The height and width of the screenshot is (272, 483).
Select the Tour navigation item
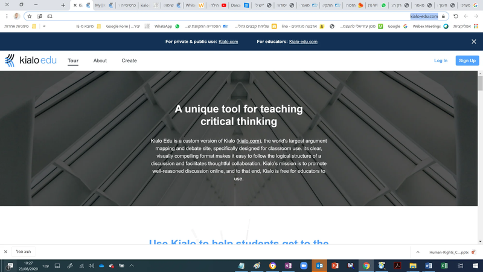[x=73, y=60]
